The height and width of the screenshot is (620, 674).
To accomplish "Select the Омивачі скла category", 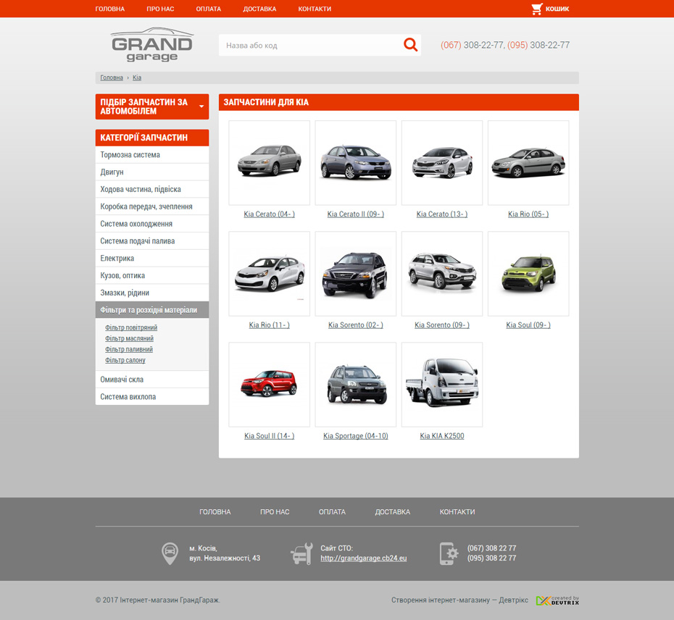I will click(152, 380).
